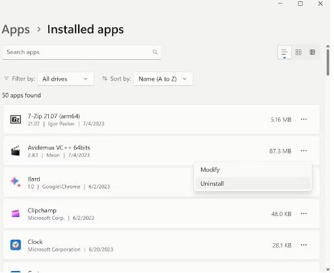Click the 7-Zip app icon

point(16,120)
